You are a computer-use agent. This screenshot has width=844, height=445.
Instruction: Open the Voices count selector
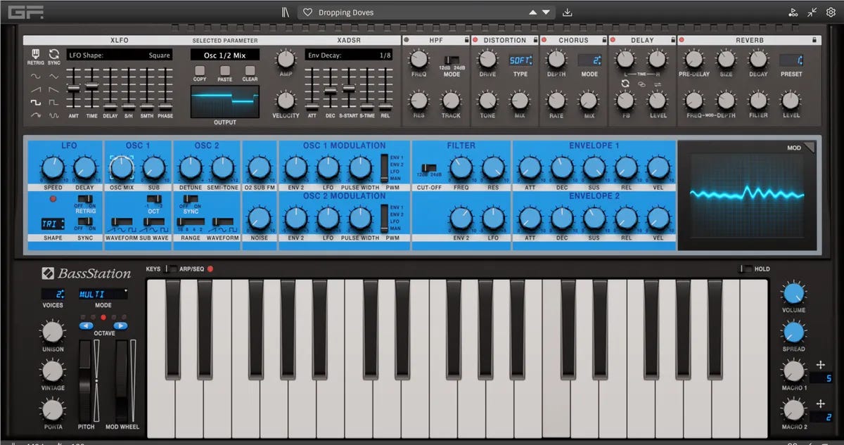click(53, 293)
